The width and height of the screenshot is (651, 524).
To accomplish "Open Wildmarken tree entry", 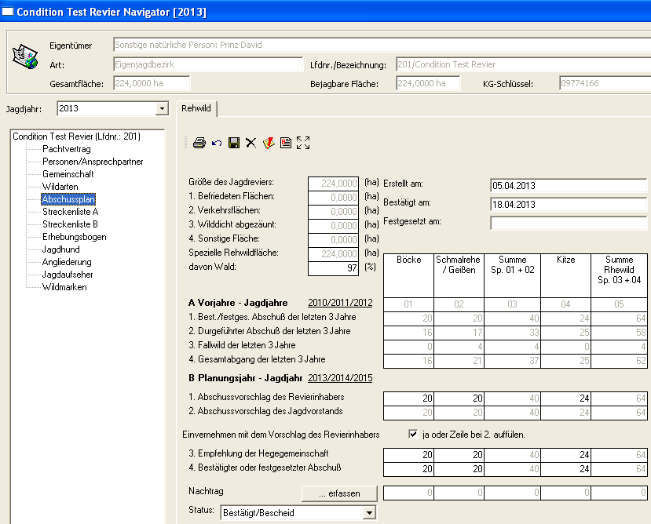I will 64,287.
